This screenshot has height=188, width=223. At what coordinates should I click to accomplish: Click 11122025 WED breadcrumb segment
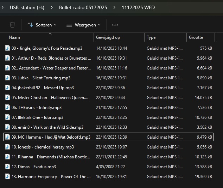click(138, 7)
